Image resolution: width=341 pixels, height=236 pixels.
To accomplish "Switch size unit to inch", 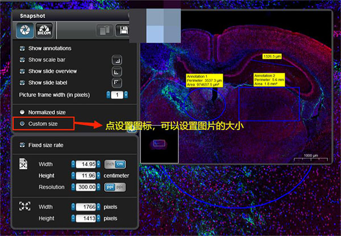I will [x=110, y=165].
